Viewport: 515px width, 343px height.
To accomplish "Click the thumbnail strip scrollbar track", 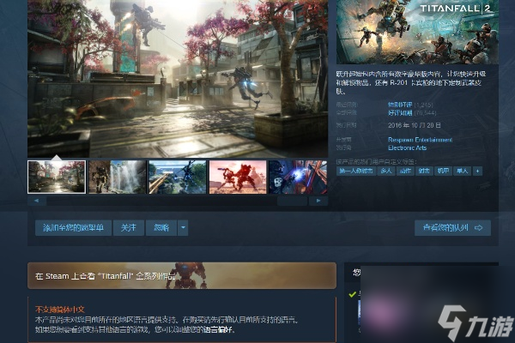I will tap(178, 201).
